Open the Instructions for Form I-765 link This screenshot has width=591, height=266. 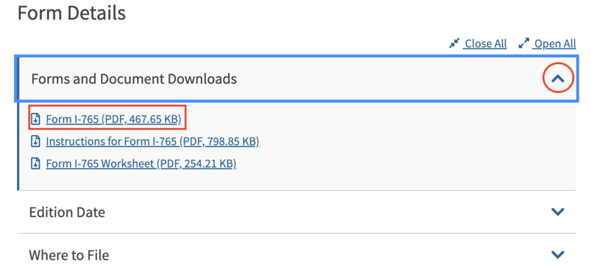pyautogui.click(x=113, y=141)
